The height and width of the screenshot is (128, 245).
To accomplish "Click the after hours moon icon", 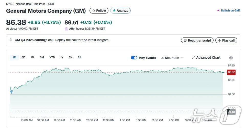I will 66,29.
